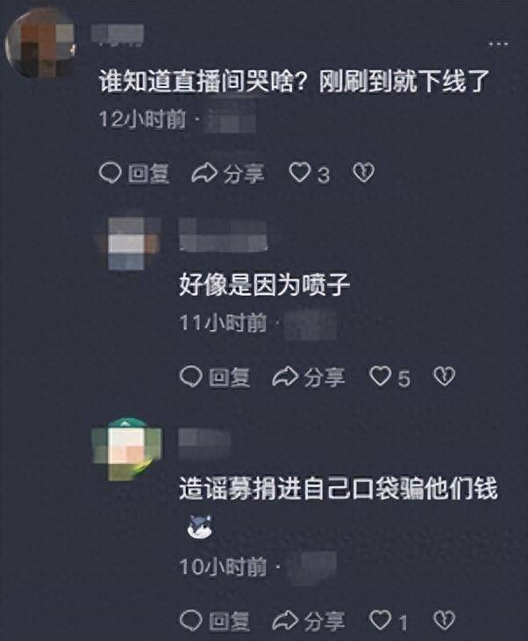Image resolution: width=528 pixels, height=641 pixels.
Task: Open avatar of 造谣募捐 commenter
Action: [x=127, y=449]
